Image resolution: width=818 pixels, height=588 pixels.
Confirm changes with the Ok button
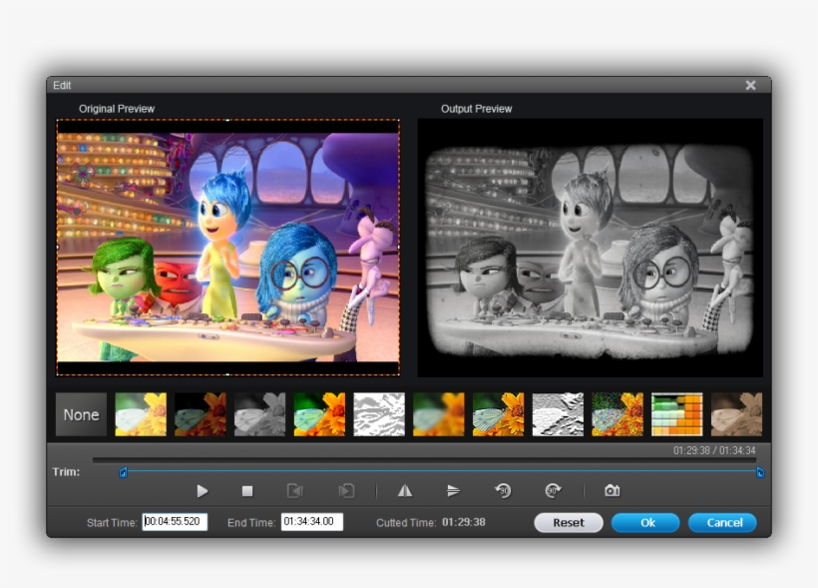coord(646,522)
